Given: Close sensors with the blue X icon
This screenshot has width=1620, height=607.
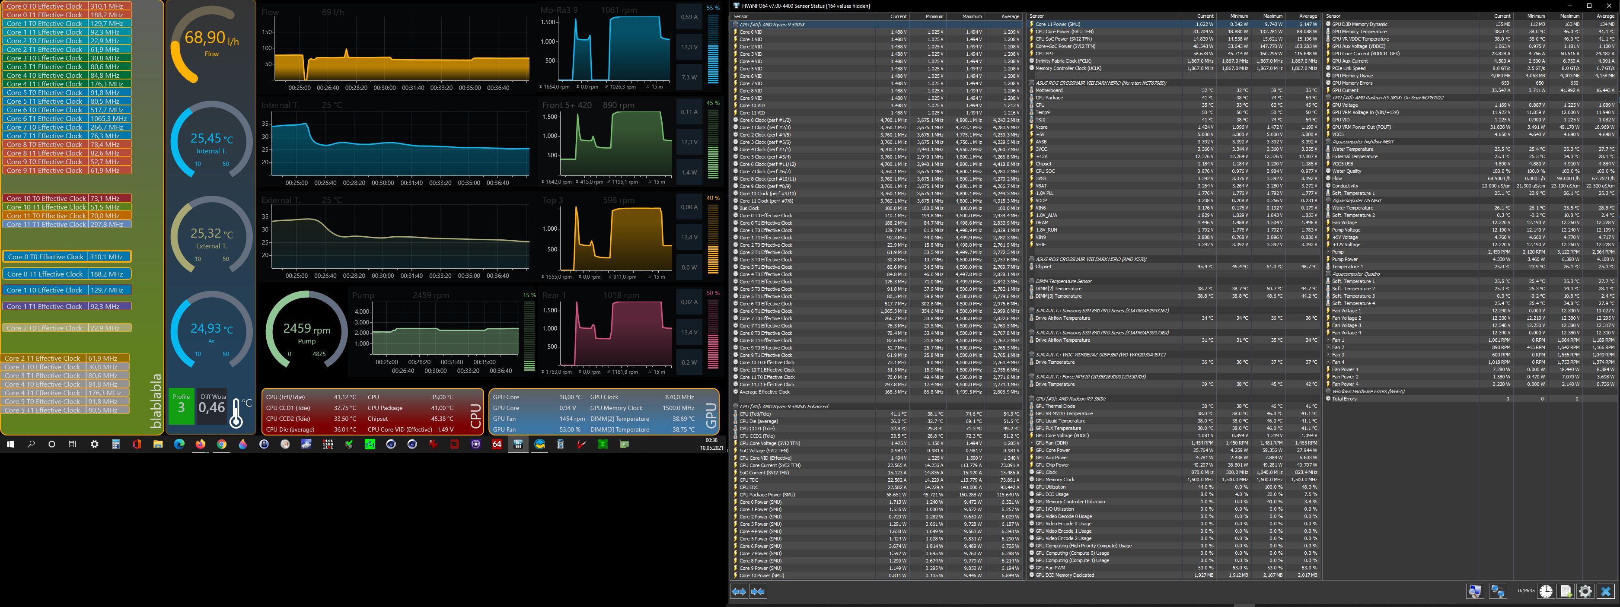Looking at the screenshot, I should pos(1606,591).
